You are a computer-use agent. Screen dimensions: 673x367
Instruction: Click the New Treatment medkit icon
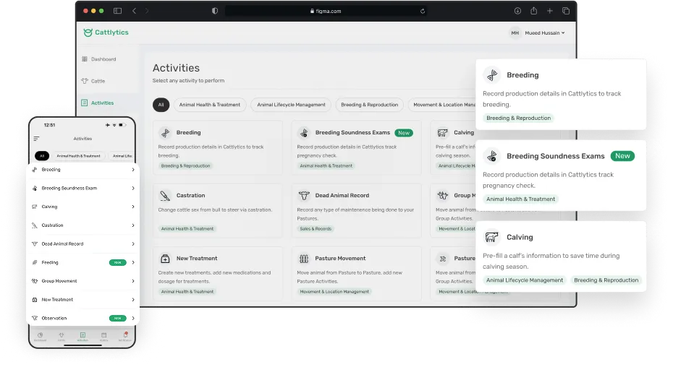point(165,259)
